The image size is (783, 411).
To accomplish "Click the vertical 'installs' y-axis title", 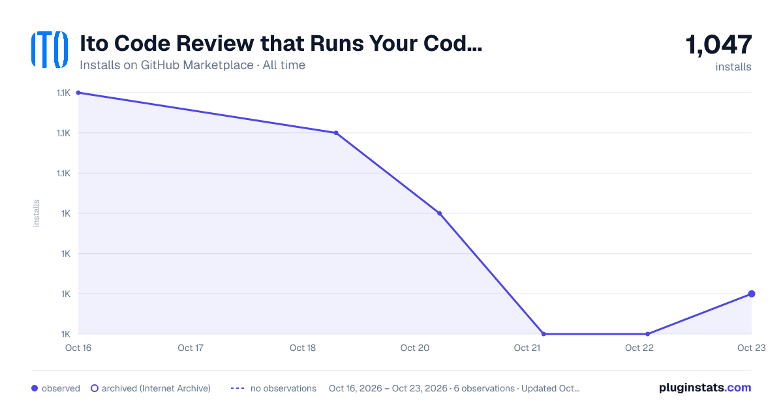I will click(37, 213).
